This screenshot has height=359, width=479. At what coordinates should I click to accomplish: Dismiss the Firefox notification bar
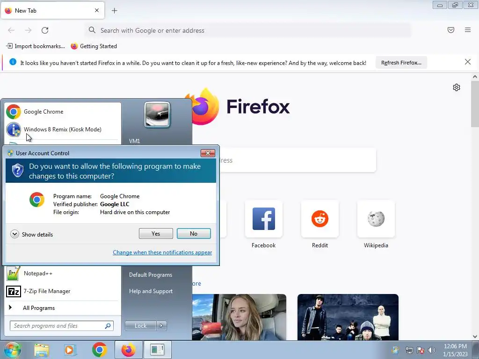[x=467, y=62]
